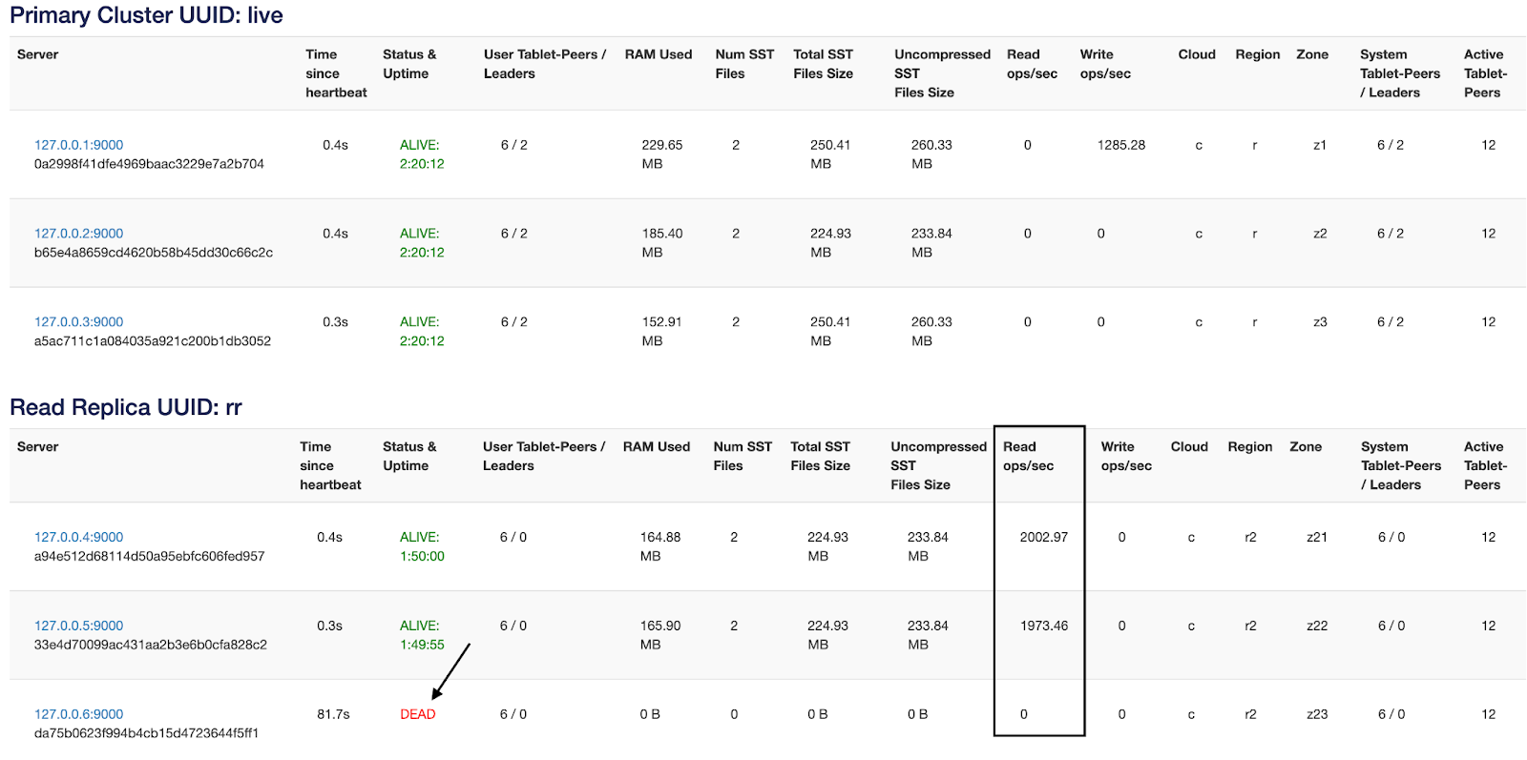Follow the 127.0.0.5:9000 server link

click(78, 626)
